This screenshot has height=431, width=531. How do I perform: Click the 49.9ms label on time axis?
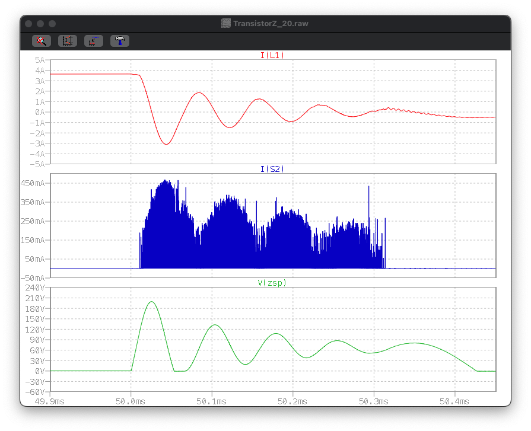[x=50, y=401]
